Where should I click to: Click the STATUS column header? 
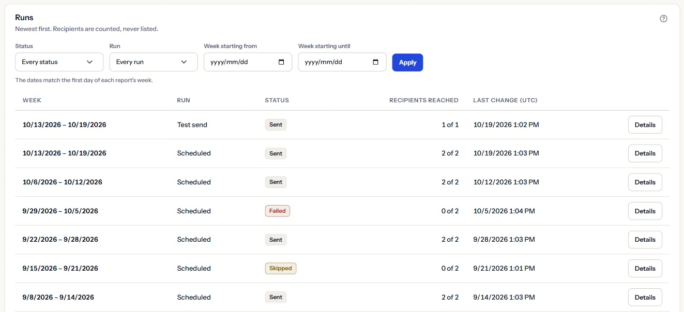(x=277, y=100)
